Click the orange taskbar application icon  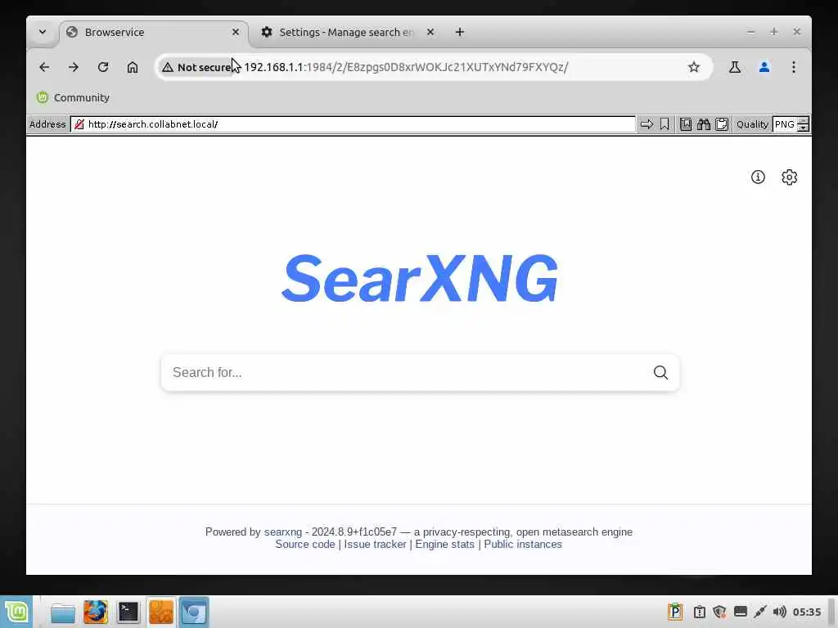tap(161, 612)
